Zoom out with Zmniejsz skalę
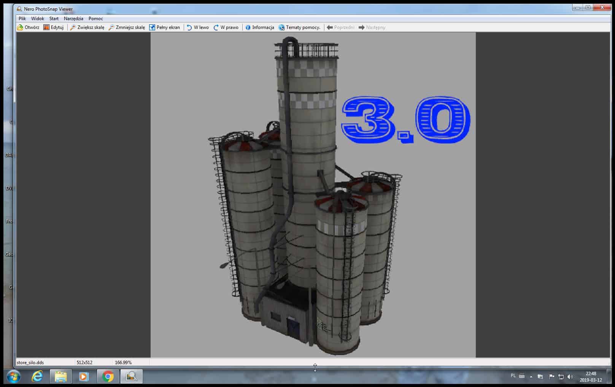The height and width of the screenshot is (387, 615). pos(127,27)
